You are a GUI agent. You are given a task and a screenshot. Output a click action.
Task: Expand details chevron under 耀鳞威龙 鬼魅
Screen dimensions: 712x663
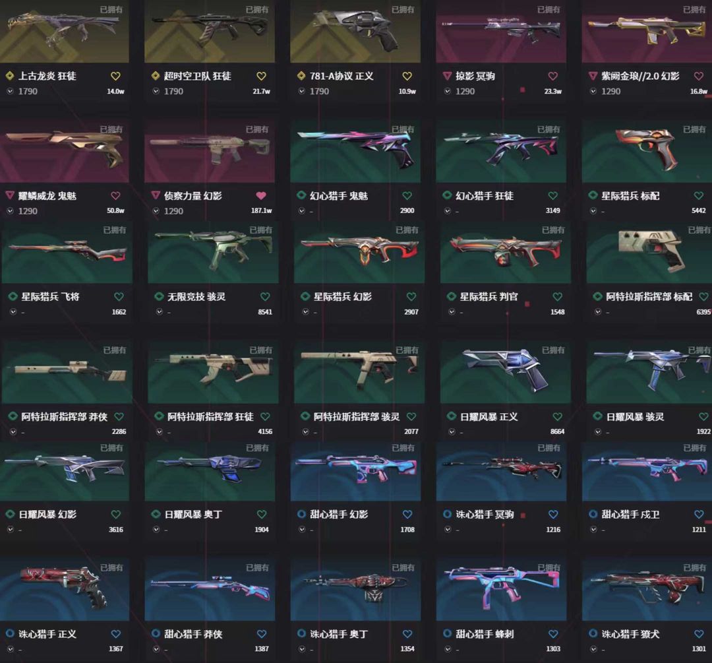(11, 211)
